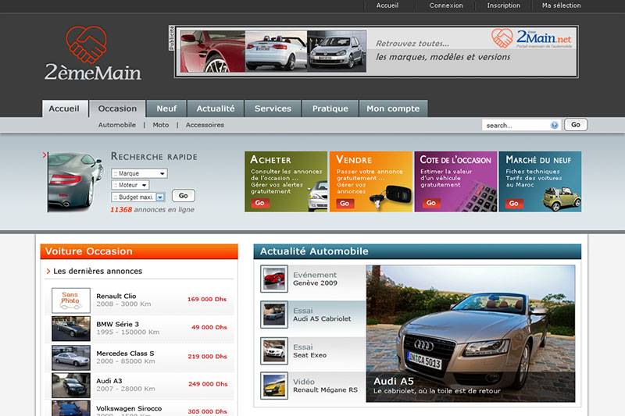Focus the search input field

(521, 125)
